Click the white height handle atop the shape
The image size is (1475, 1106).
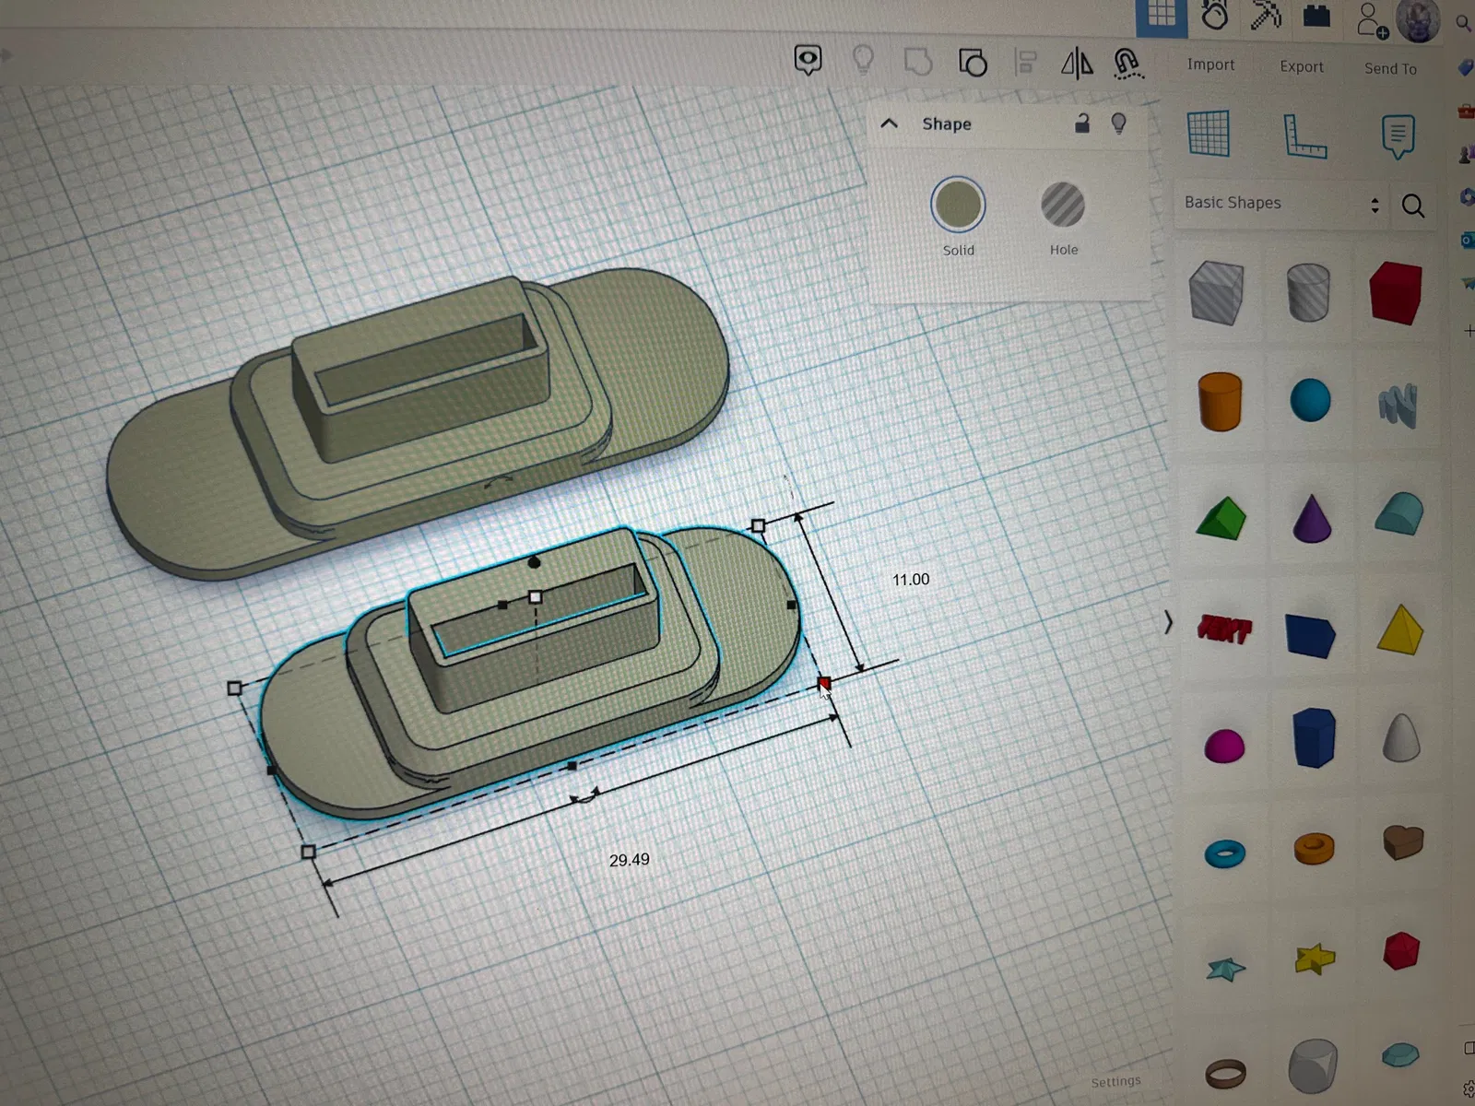coord(536,597)
